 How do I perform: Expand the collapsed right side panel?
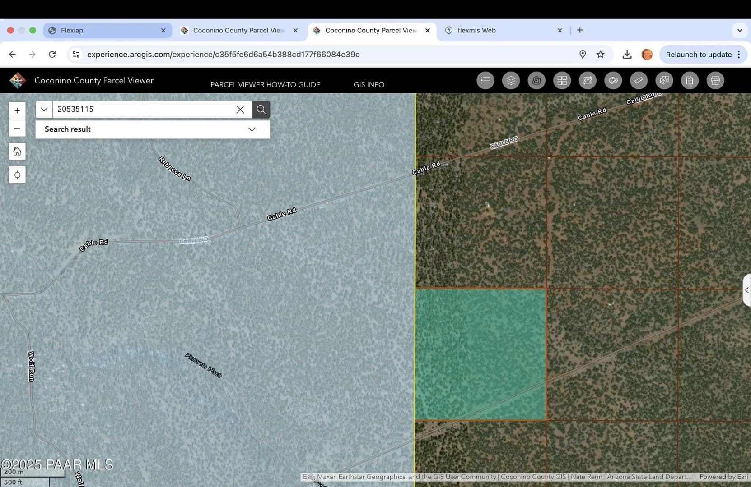[746, 290]
